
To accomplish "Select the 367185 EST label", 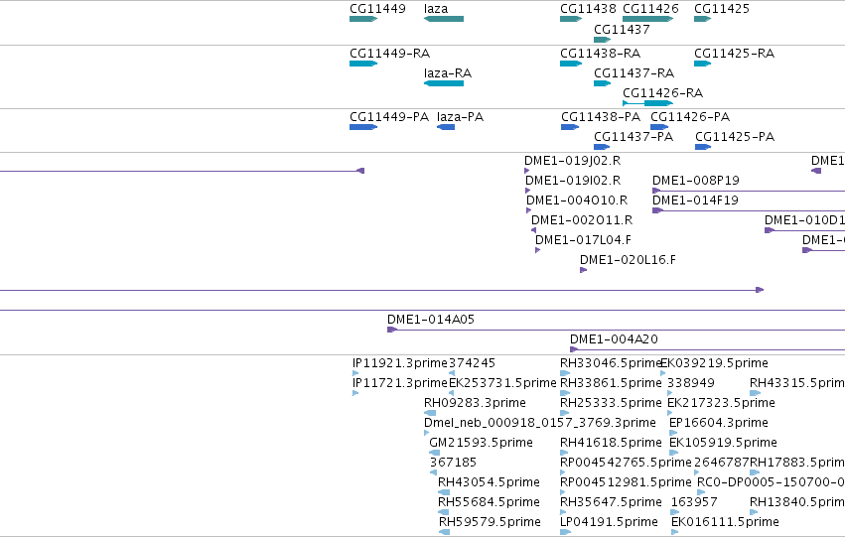I will coord(453,463).
